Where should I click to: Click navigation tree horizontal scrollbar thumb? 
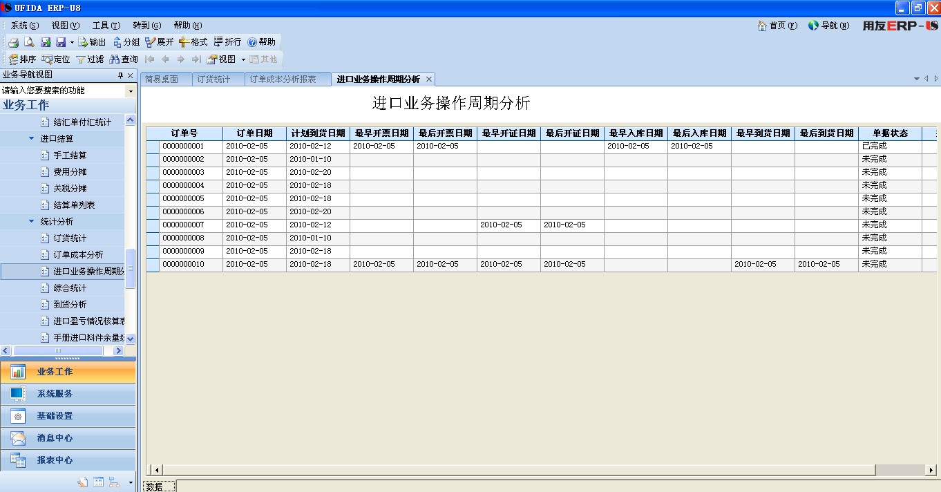(58, 351)
